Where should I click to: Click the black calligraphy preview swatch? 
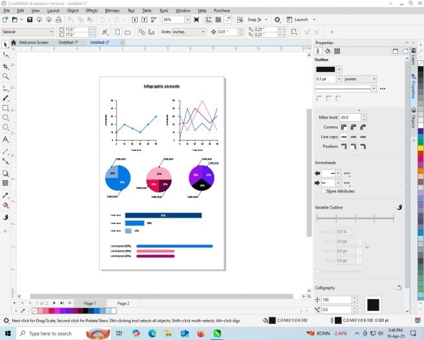(373, 304)
